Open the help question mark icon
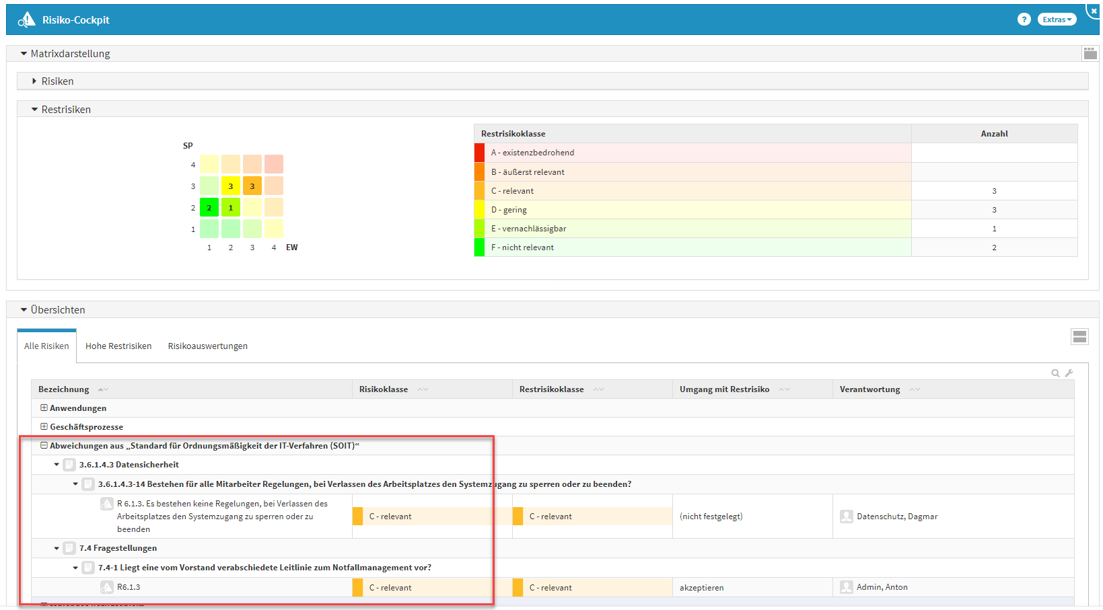Viewport: 1103px width, 610px height. point(1024,20)
